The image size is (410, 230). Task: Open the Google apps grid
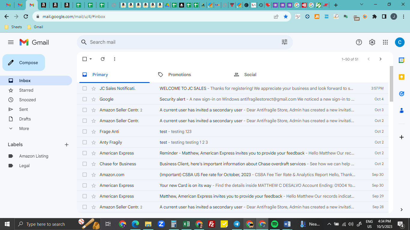(x=385, y=42)
